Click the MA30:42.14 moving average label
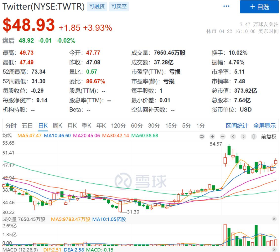The height and width of the screenshot is (252, 280). click(x=116, y=136)
